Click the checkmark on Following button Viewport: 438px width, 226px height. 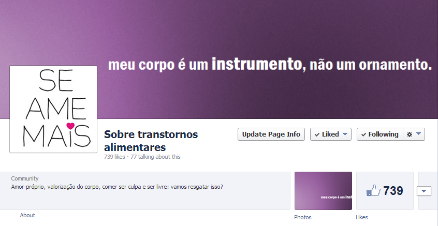coord(363,134)
